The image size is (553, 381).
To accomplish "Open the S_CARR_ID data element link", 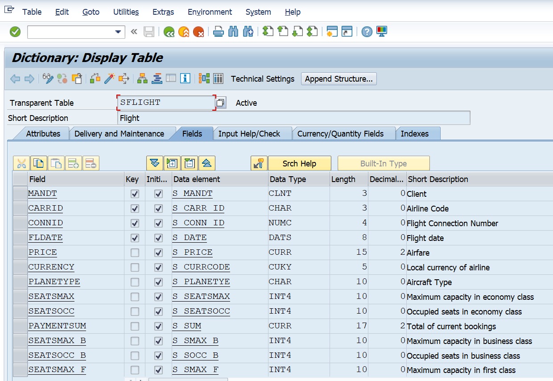I will pyautogui.click(x=198, y=208).
